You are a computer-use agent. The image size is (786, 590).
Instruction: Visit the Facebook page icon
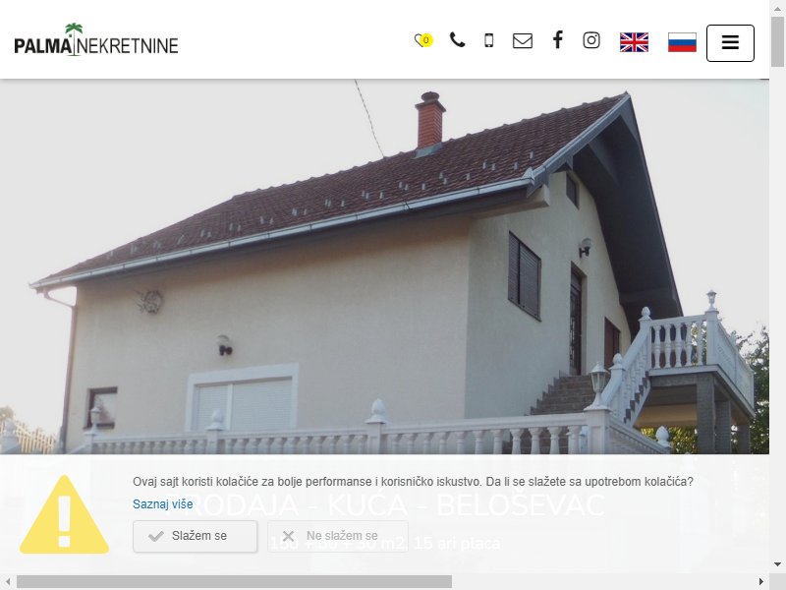[x=557, y=39]
